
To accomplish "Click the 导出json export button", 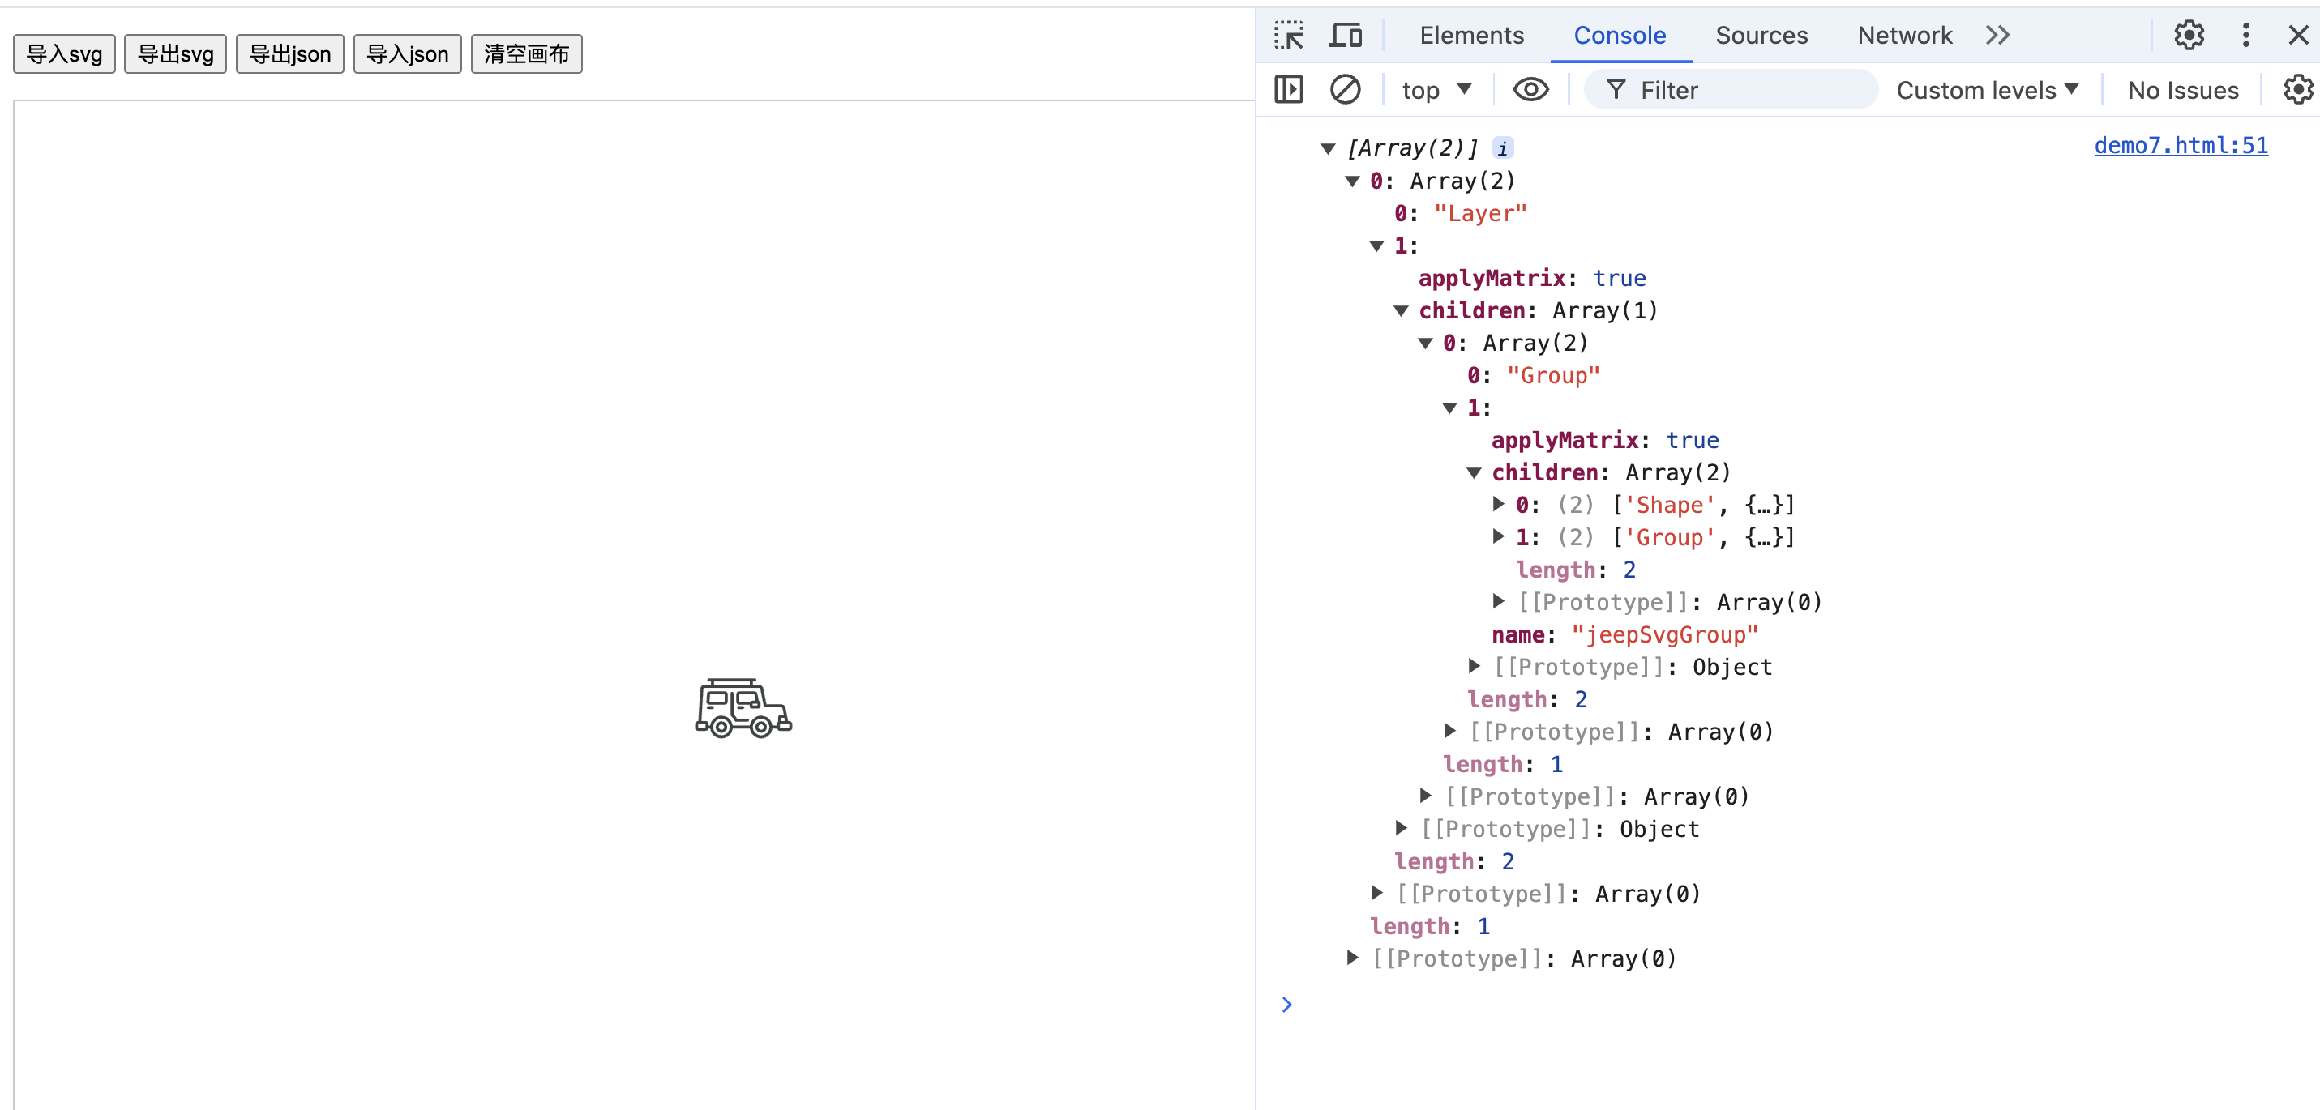I will 290,53.
